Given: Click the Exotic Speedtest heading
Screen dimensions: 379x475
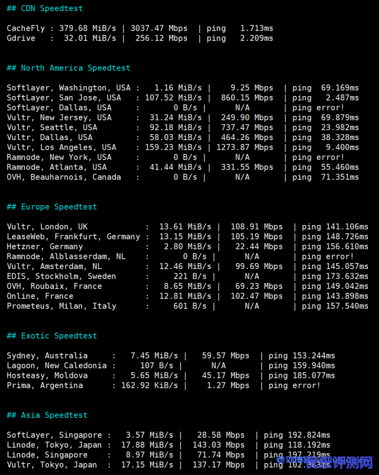Looking at the screenshot, I should (x=52, y=335).
